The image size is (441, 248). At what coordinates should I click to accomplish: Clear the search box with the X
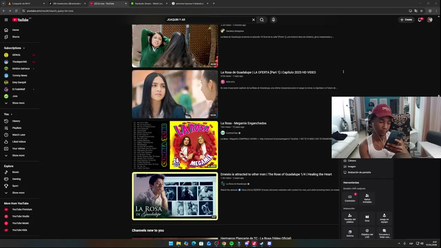point(254,20)
